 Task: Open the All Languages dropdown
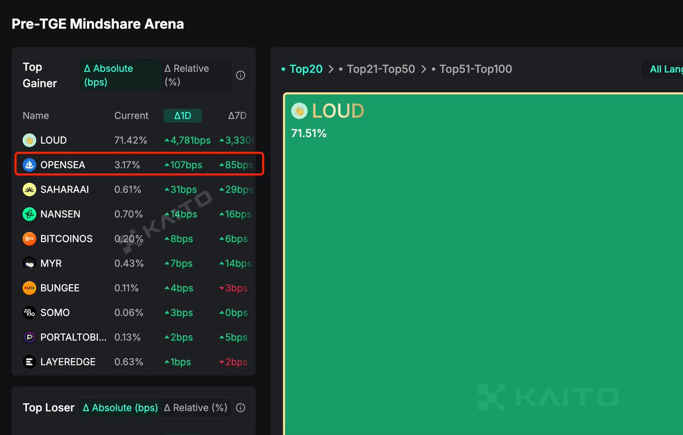click(x=663, y=69)
